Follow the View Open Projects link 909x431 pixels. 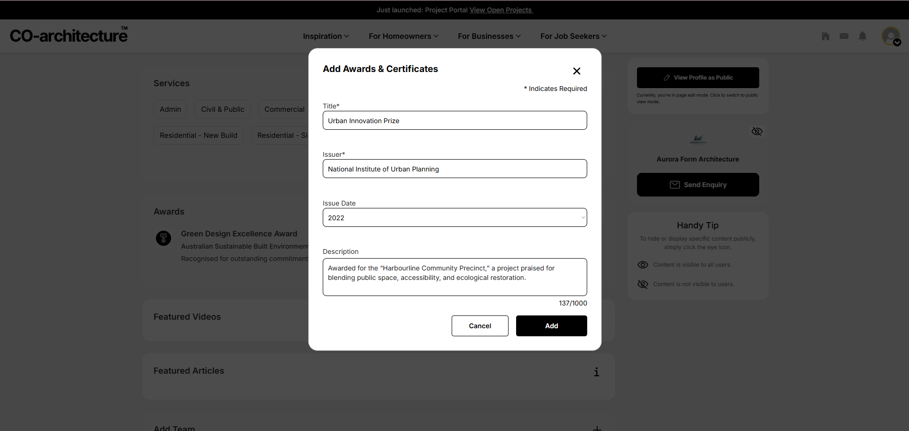pos(501,10)
